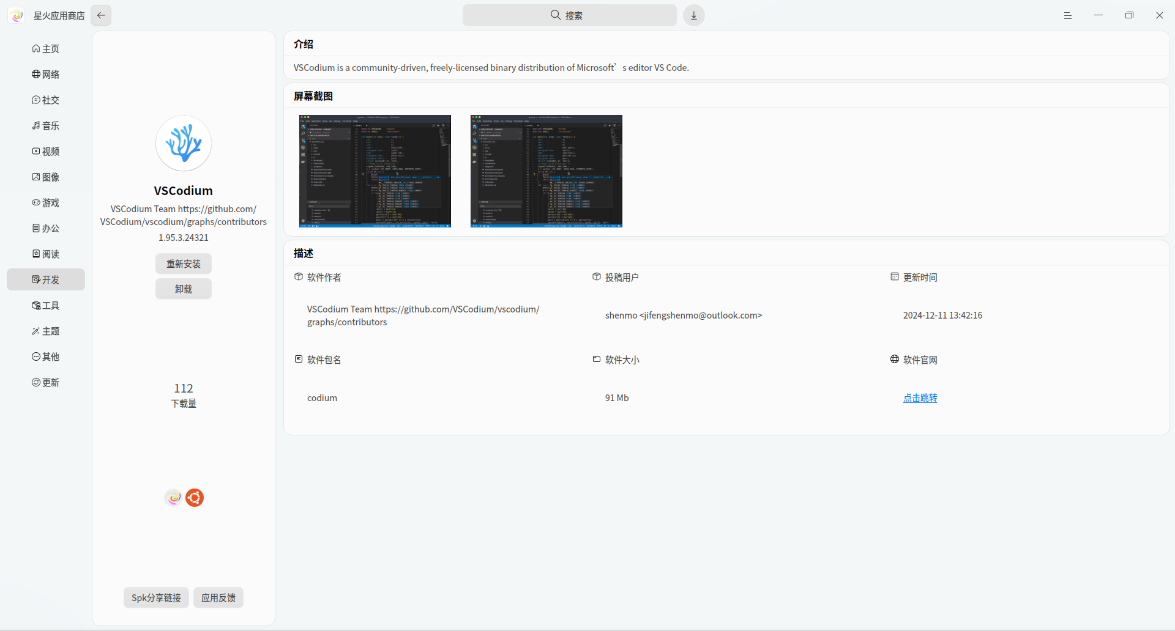The image size is (1175, 631).
Task: Open the hamburger menu in title bar
Action: 1068,15
